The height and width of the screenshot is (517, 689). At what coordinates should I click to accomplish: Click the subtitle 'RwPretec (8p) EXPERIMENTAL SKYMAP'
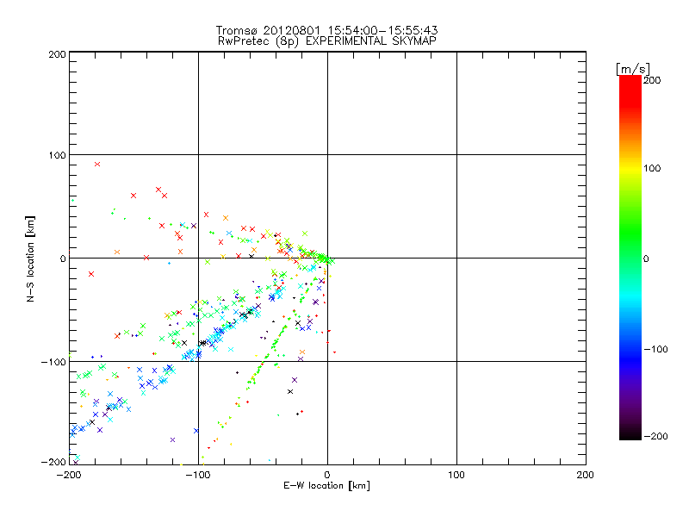[326, 41]
